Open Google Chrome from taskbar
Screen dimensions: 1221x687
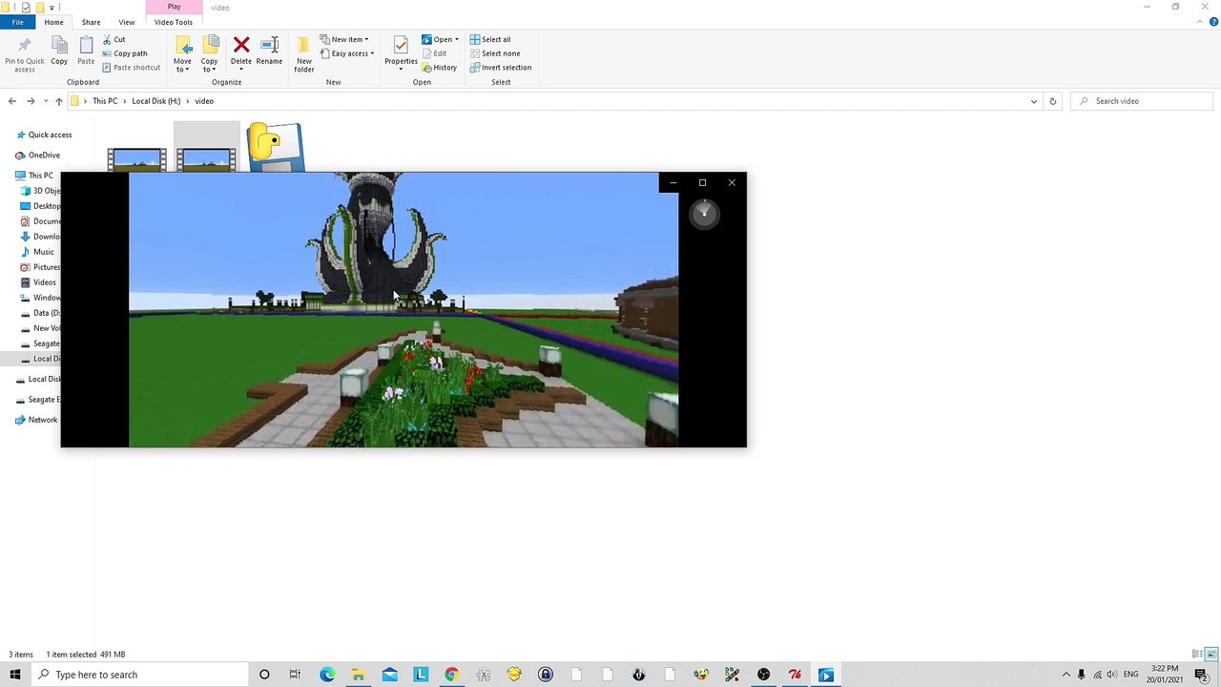point(451,675)
